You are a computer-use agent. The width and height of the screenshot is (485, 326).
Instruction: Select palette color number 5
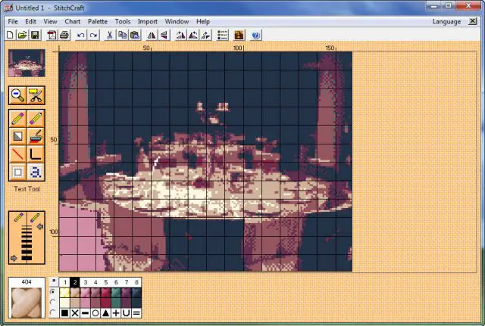click(106, 282)
